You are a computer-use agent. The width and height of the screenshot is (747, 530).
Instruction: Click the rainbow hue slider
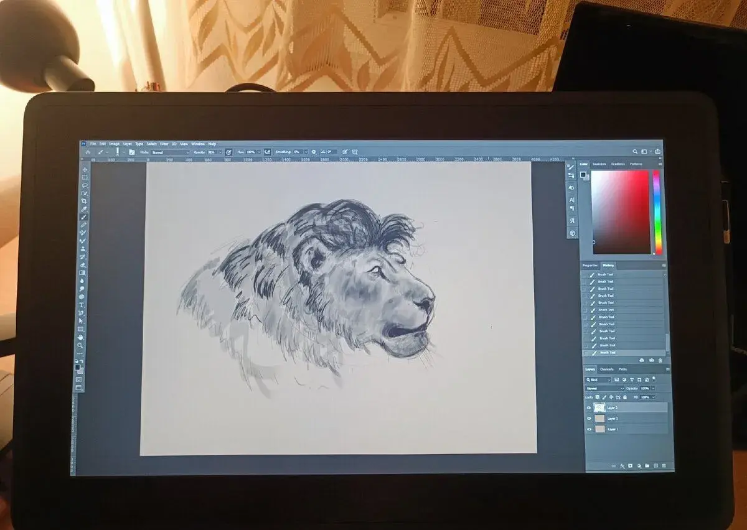pyautogui.click(x=657, y=212)
